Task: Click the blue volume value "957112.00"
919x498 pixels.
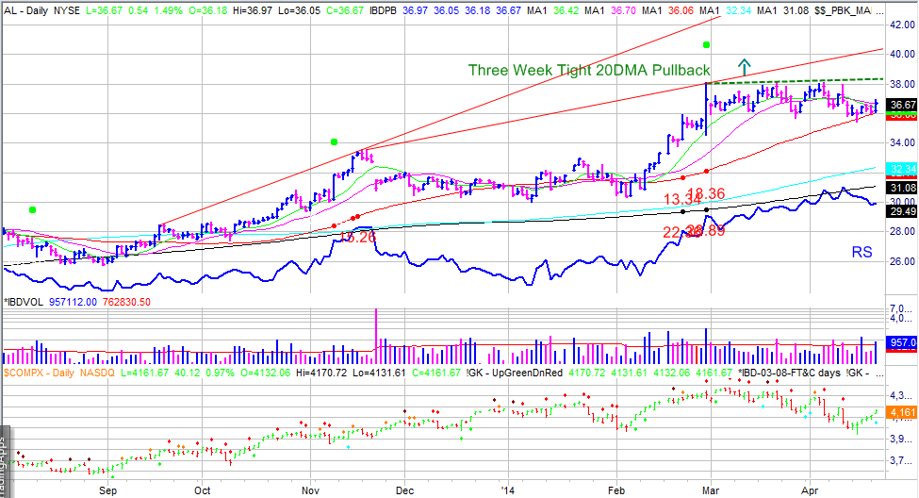Action: [x=73, y=302]
